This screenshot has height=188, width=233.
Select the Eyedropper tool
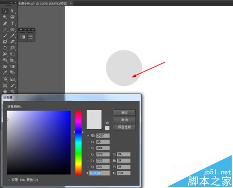[5, 73]
